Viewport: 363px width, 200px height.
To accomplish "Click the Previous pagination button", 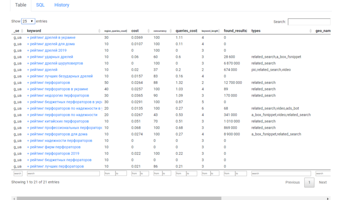I will (x=292, y=182).
